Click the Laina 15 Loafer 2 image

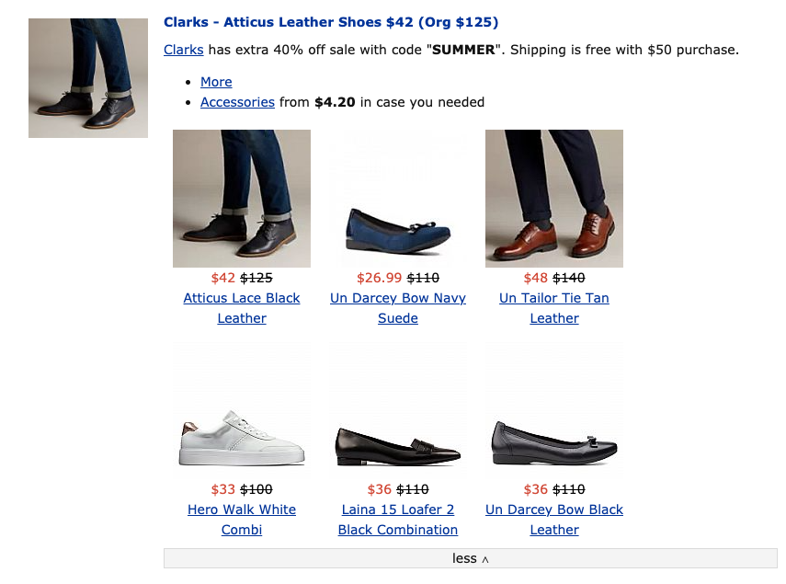[x=398, y=411]
